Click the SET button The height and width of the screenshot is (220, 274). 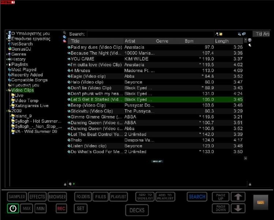pyautogui.click(x=80, y=208)
